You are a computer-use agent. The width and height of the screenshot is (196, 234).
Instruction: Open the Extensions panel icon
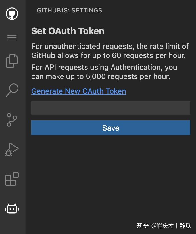click(12, 179)
